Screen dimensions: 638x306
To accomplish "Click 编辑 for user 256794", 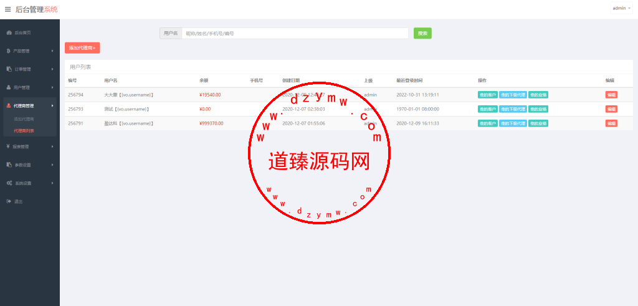I will 611,95.
